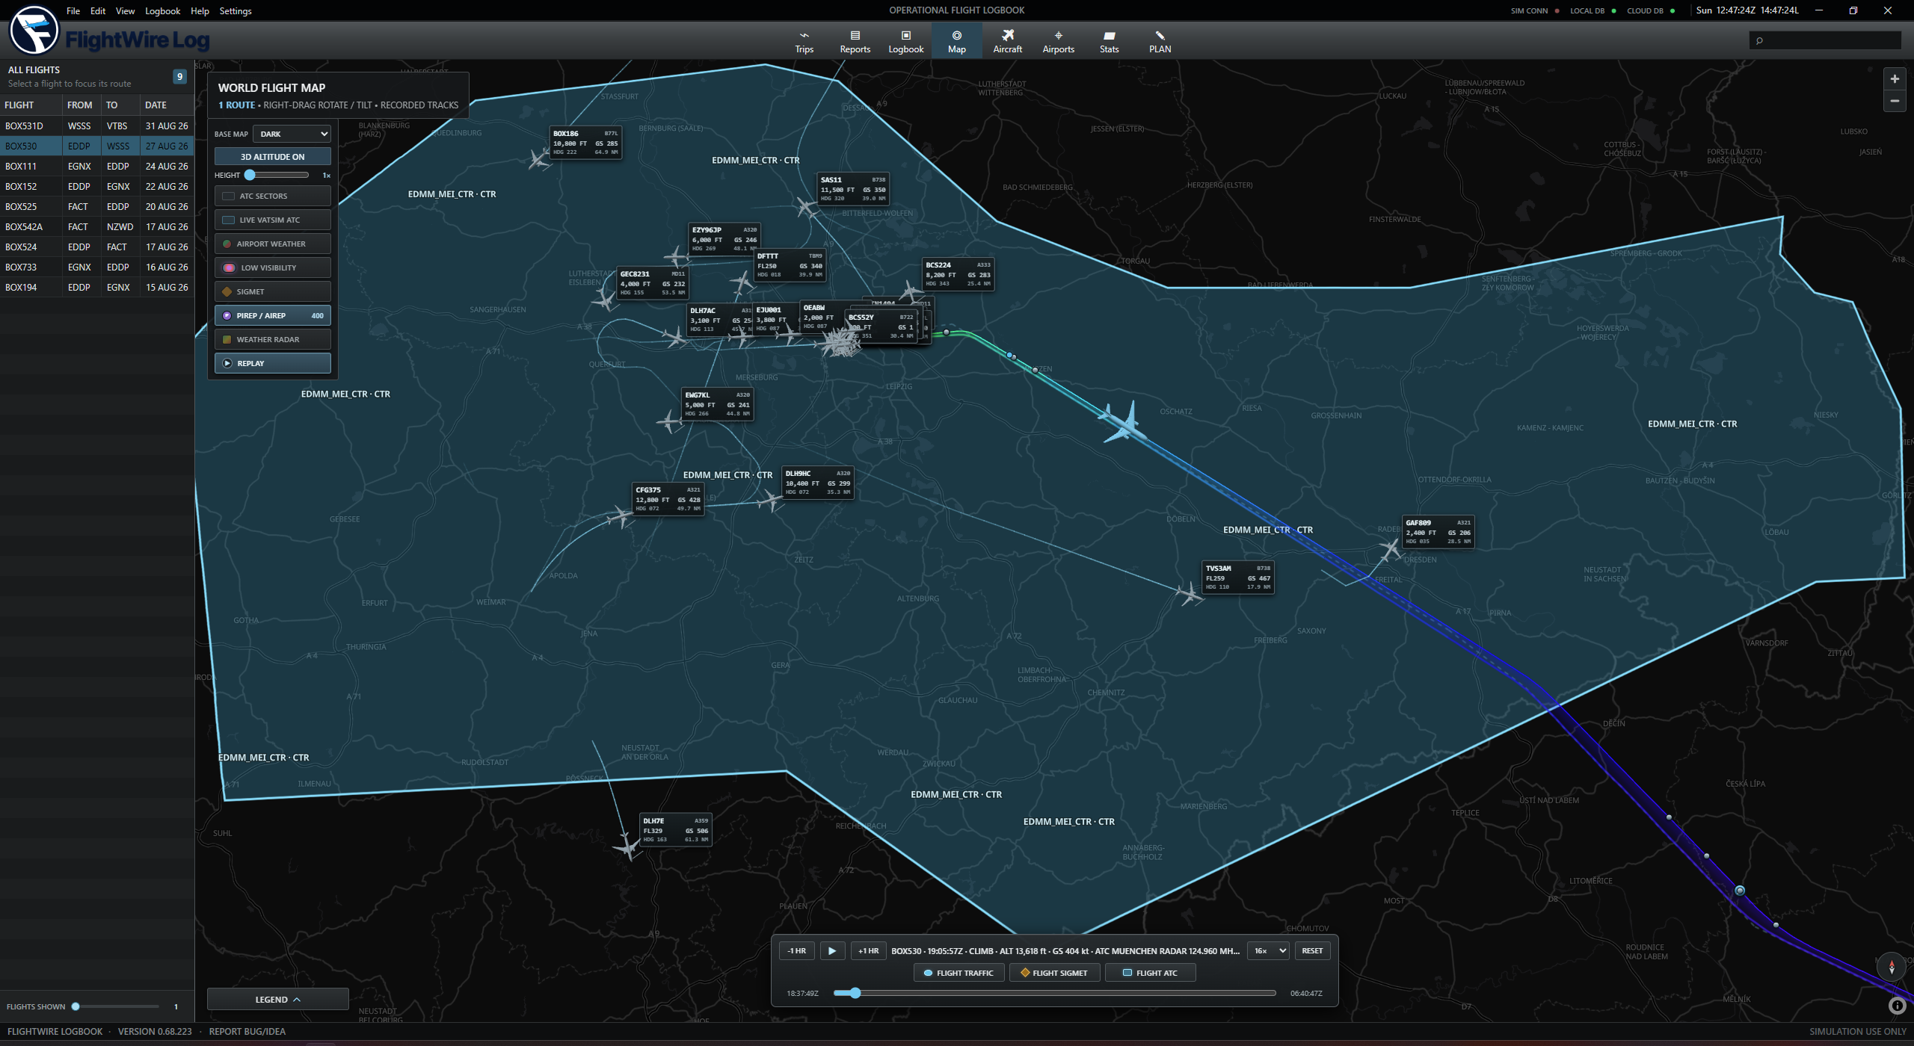Advance replay by +1 HR
The width and height of the screenshot is (1914, 1046).
pos(868,950)
